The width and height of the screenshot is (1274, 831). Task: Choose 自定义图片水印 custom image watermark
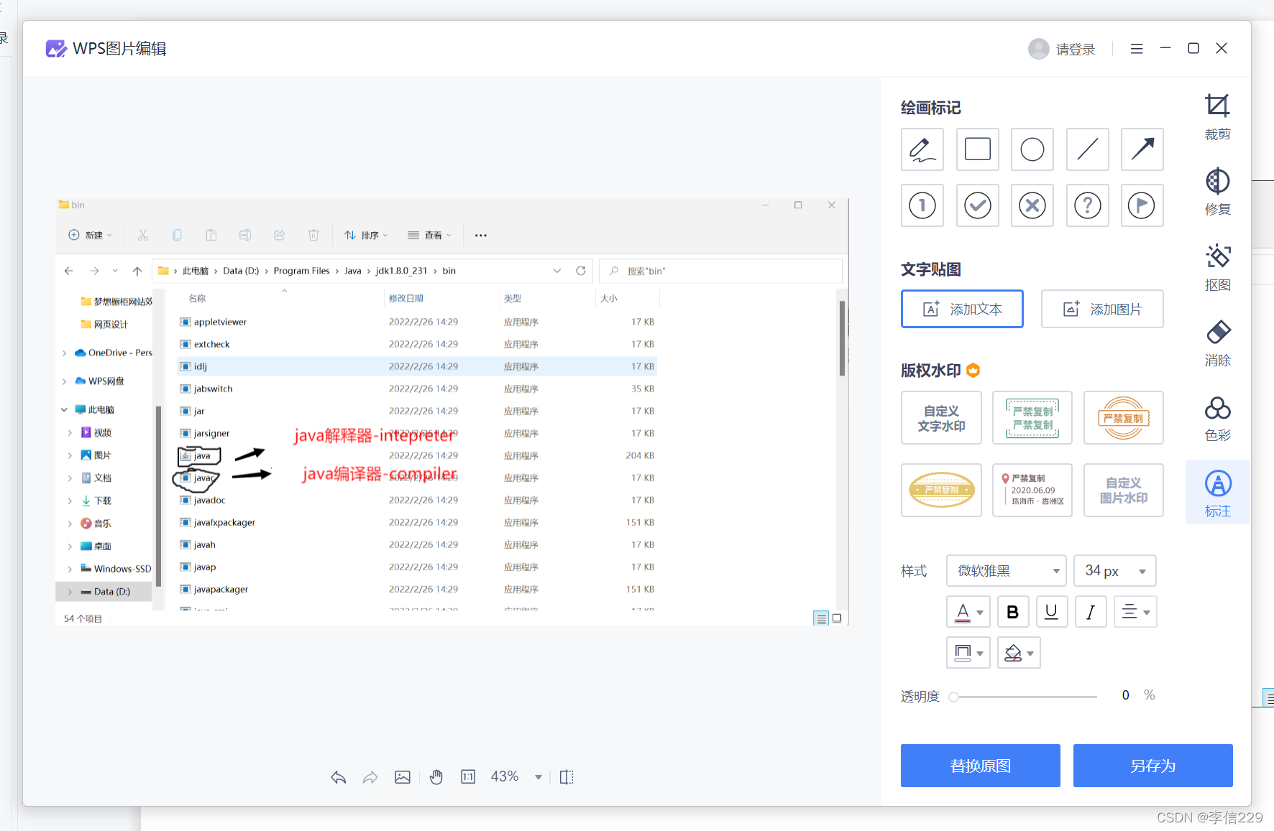(x=1123, y=490)
